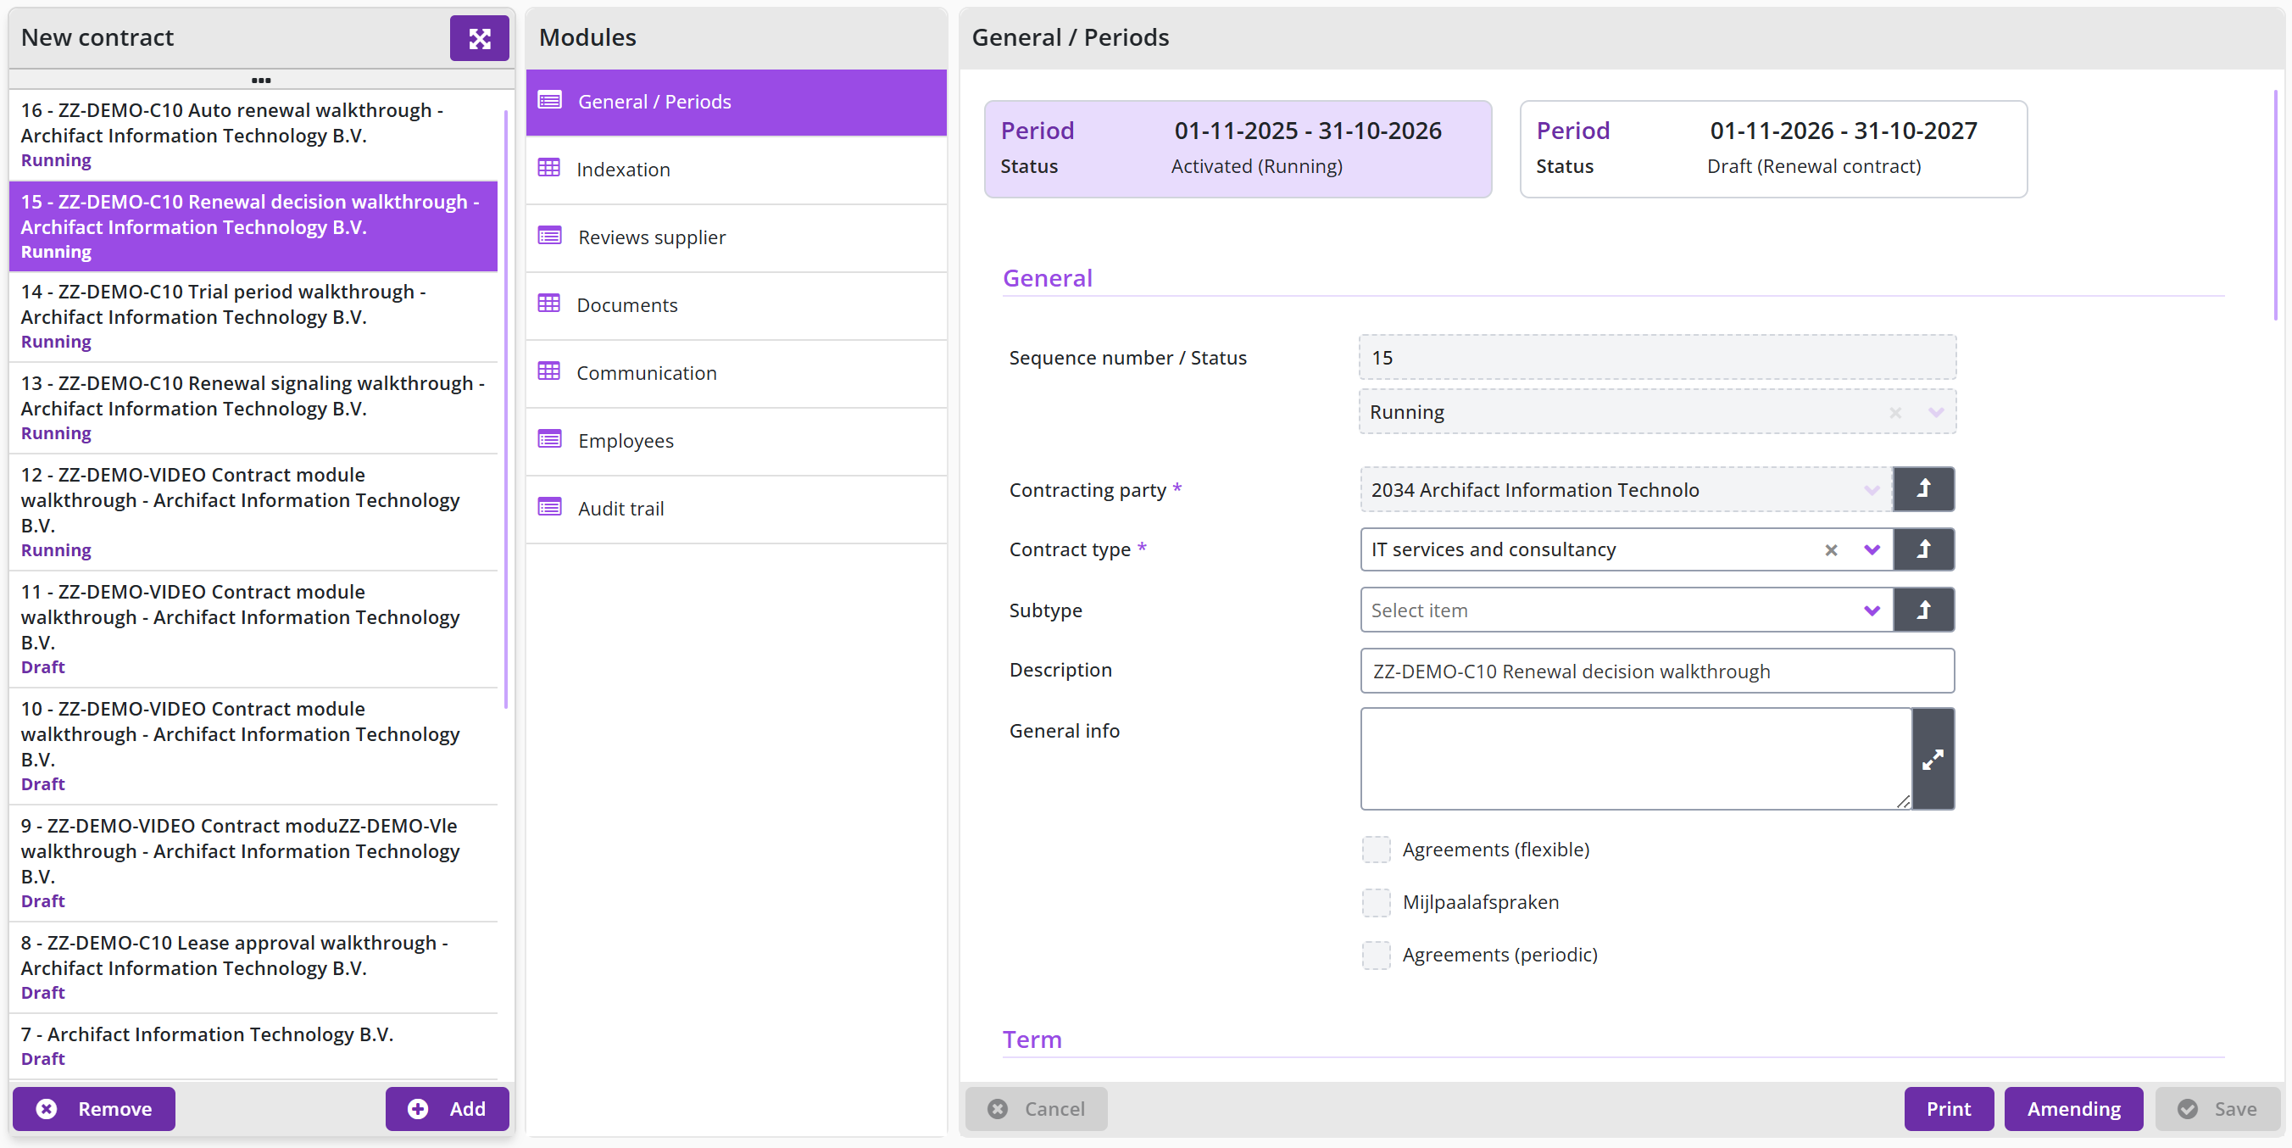
Task: Click the Indexation module grid icon
Action: pyautogui.click(x=549, y=168)
